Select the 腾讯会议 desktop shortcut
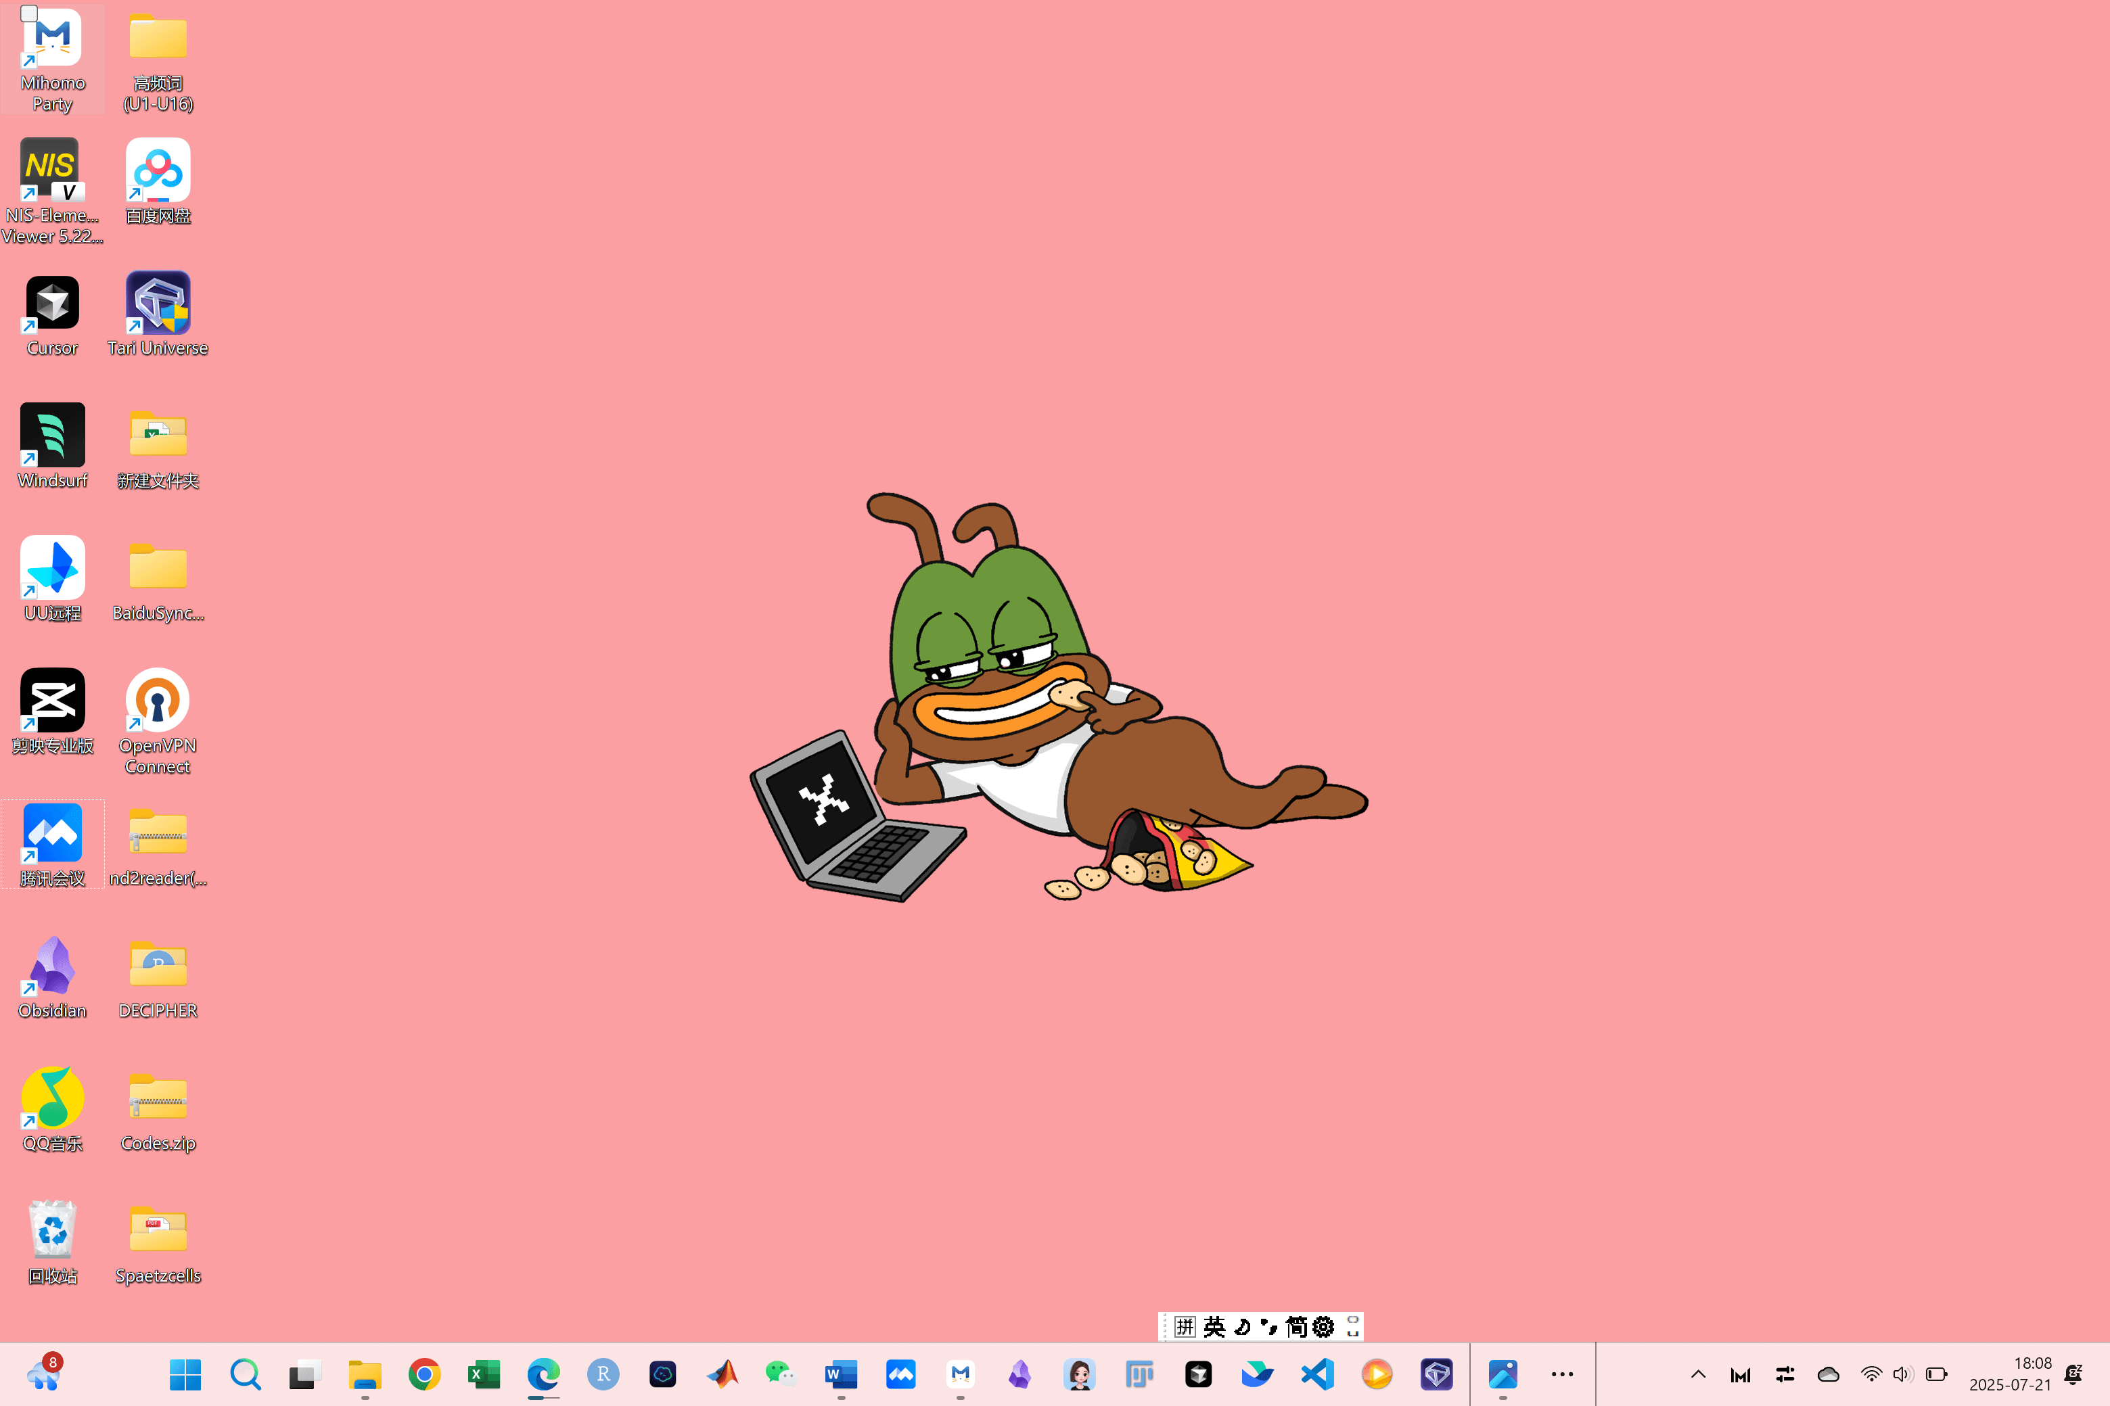2110x1406 pixels. click(x=52, y=845)
